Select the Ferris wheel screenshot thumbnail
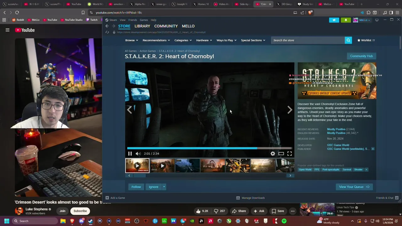 [x=213, y=166]
